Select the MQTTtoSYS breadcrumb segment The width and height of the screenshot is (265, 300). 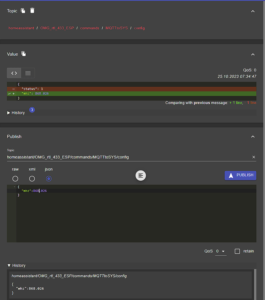117,28
